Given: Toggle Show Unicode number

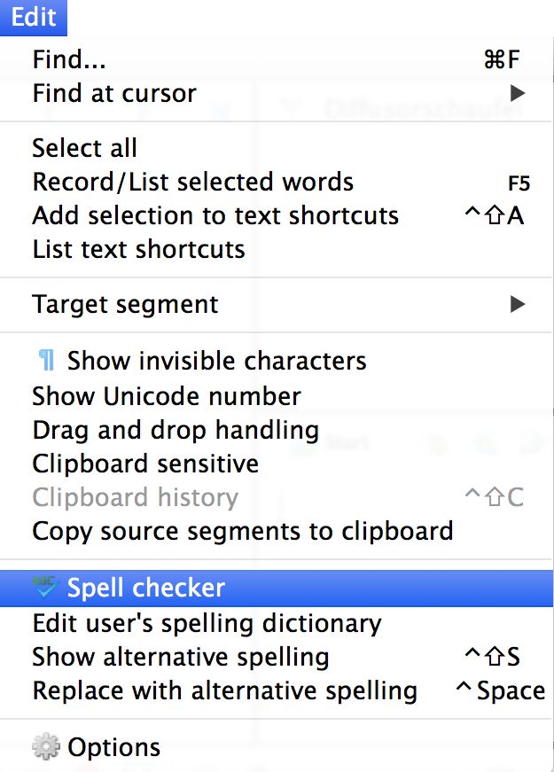Looking at the screenshot, I should (167, 395).
